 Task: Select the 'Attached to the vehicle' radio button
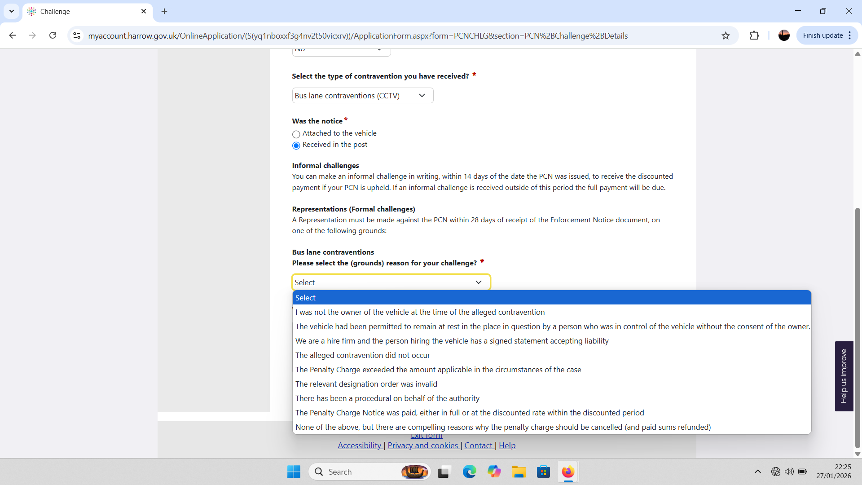296,134
